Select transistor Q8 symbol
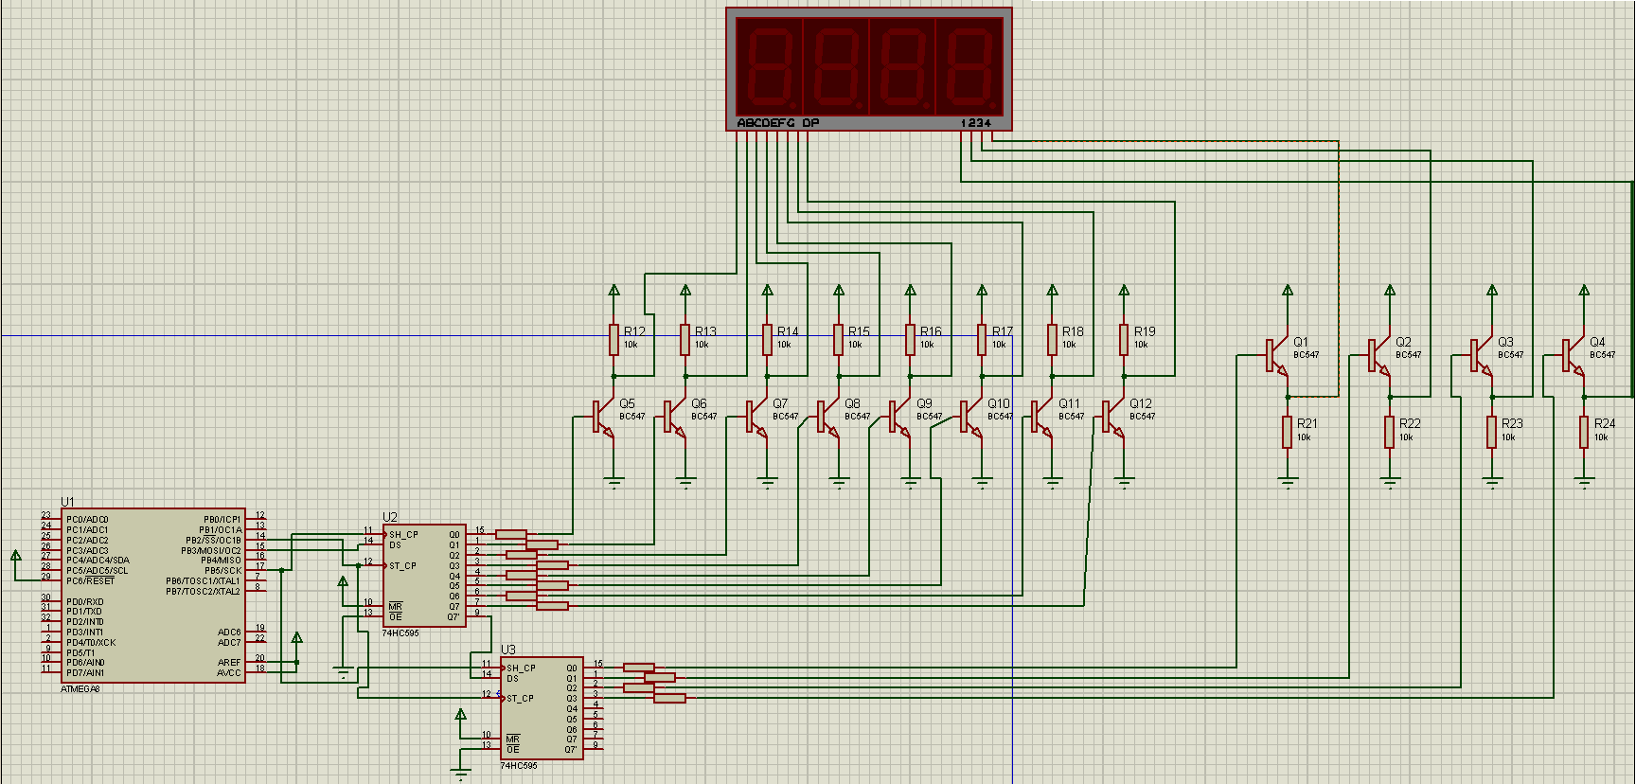Screen dimensions: 1636x784 [828, 417]
